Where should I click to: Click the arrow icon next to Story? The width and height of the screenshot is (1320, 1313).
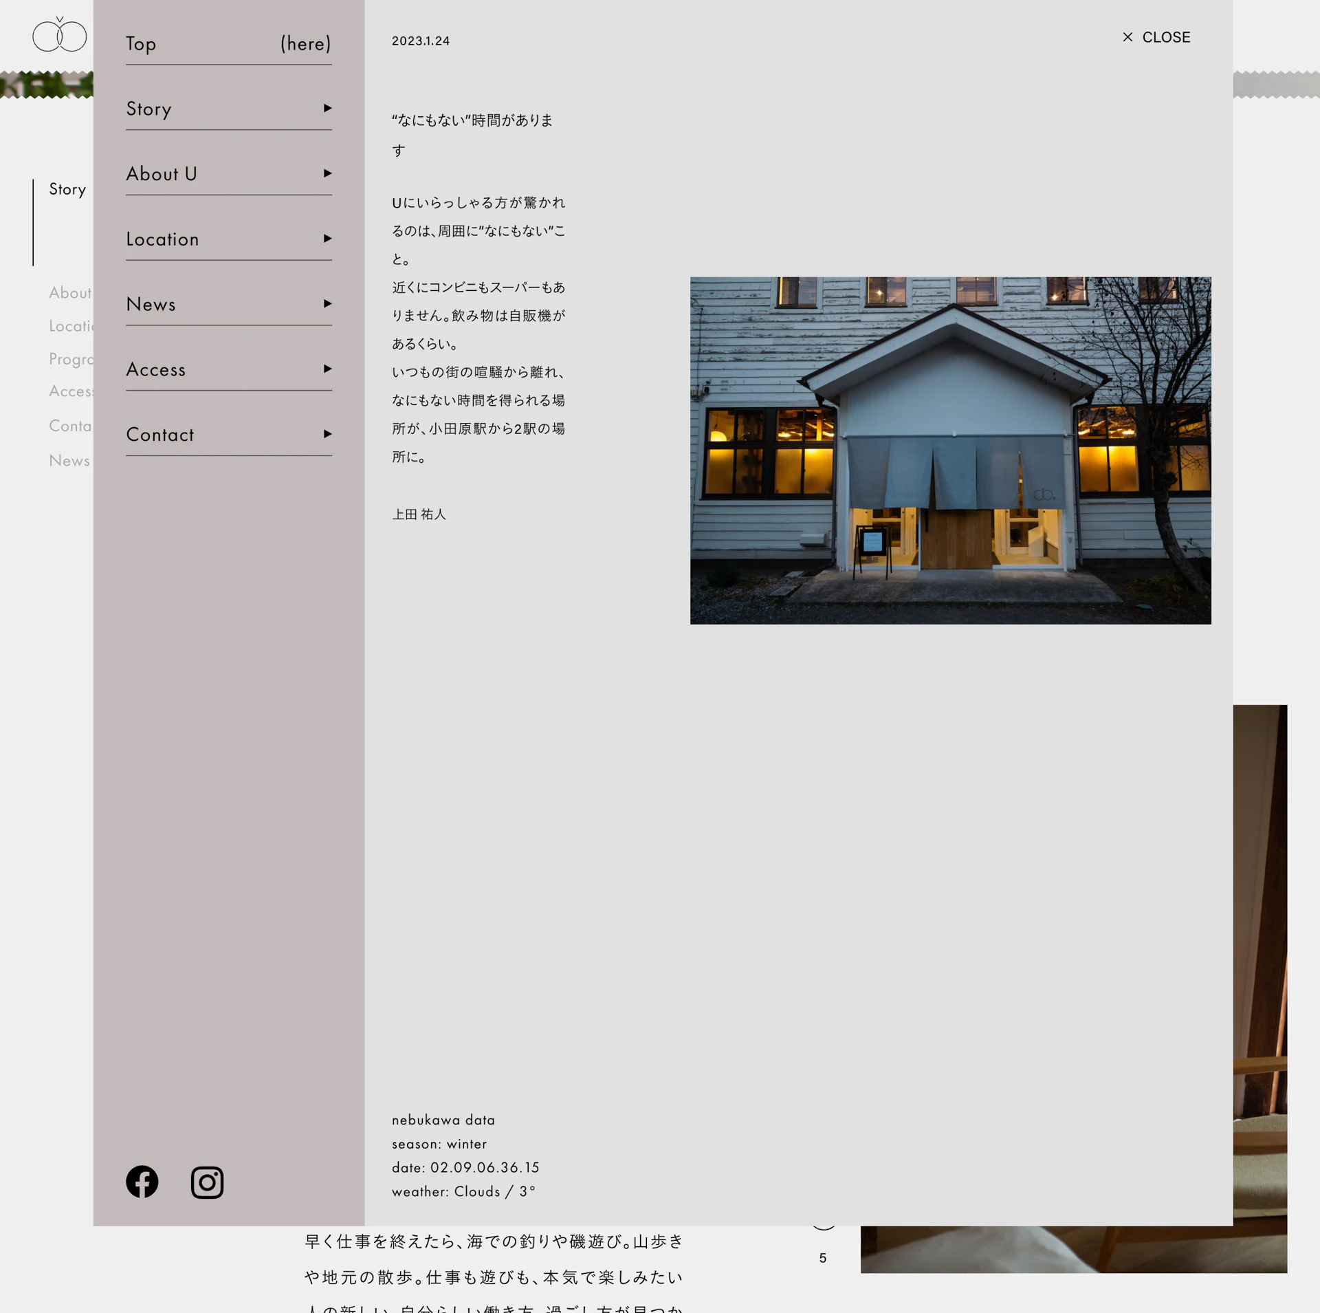pos(327,108)
